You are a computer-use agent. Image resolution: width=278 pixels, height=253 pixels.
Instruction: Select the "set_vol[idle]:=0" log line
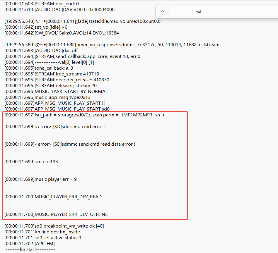tap(36, 27)
